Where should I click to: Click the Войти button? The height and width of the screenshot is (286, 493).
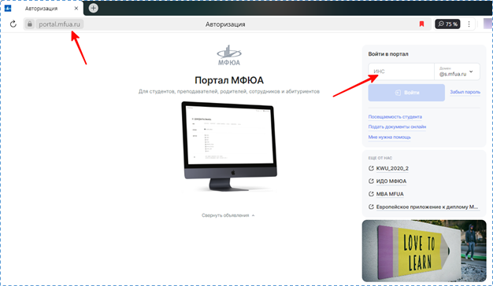point(406,93)
